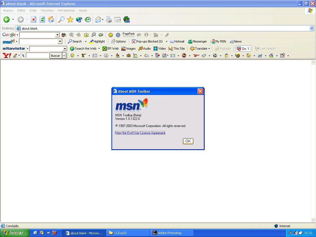Open the dropdown arrow beside Buscar
The height and width of the screenshot is (237, 316).
point(64,55)
